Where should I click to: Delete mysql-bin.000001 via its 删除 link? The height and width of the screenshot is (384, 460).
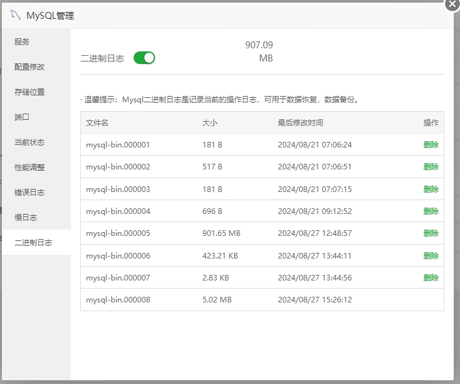[431, 144]
